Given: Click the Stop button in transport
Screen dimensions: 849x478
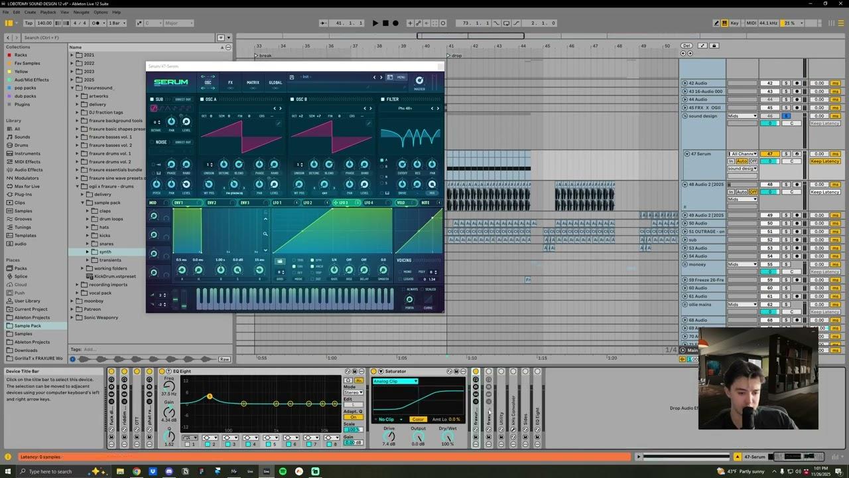Looking at the screenshot, I should coord(385,23).
